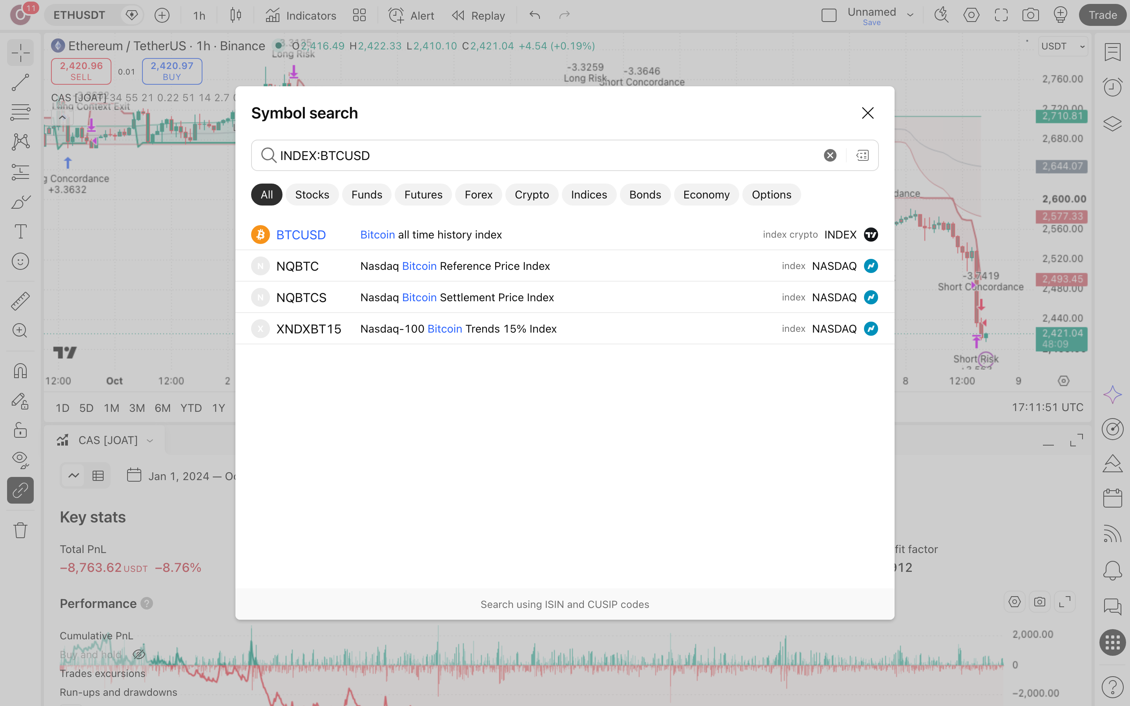Select the Indices filter tab
This screenshot has height=706, width=1130.
589,194
